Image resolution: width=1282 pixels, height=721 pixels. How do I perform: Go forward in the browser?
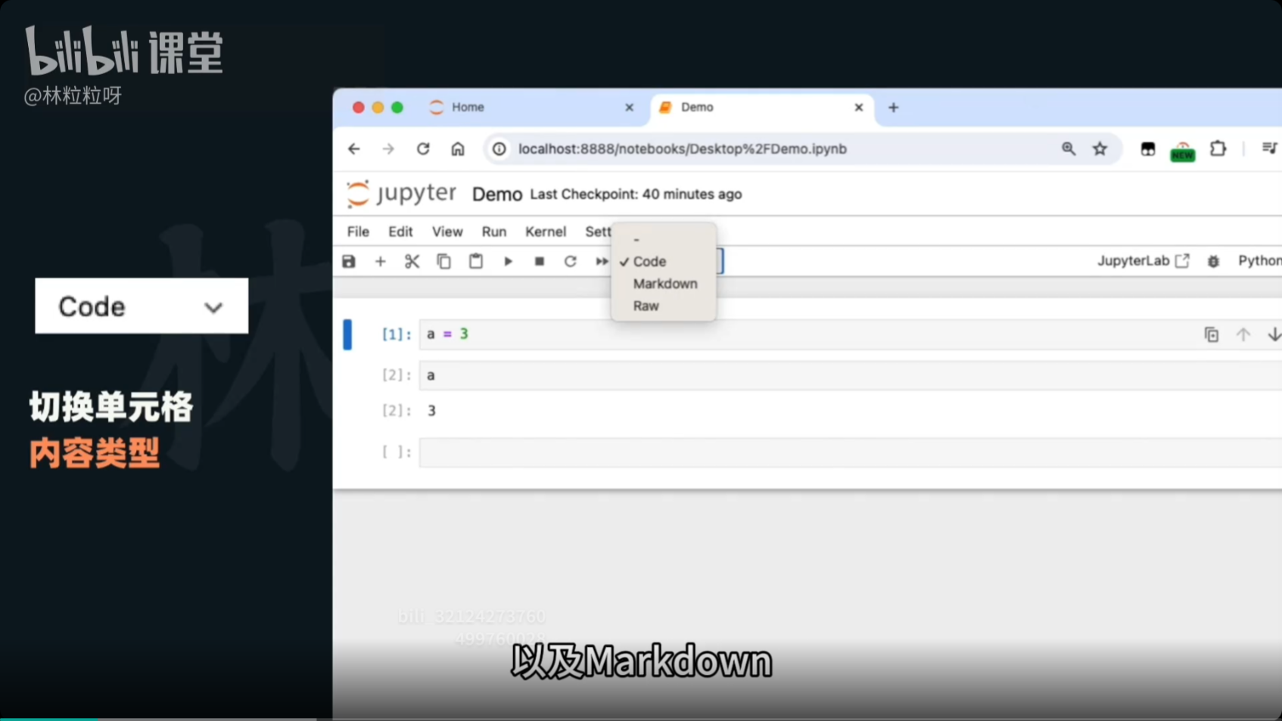(x=388, y=149)
